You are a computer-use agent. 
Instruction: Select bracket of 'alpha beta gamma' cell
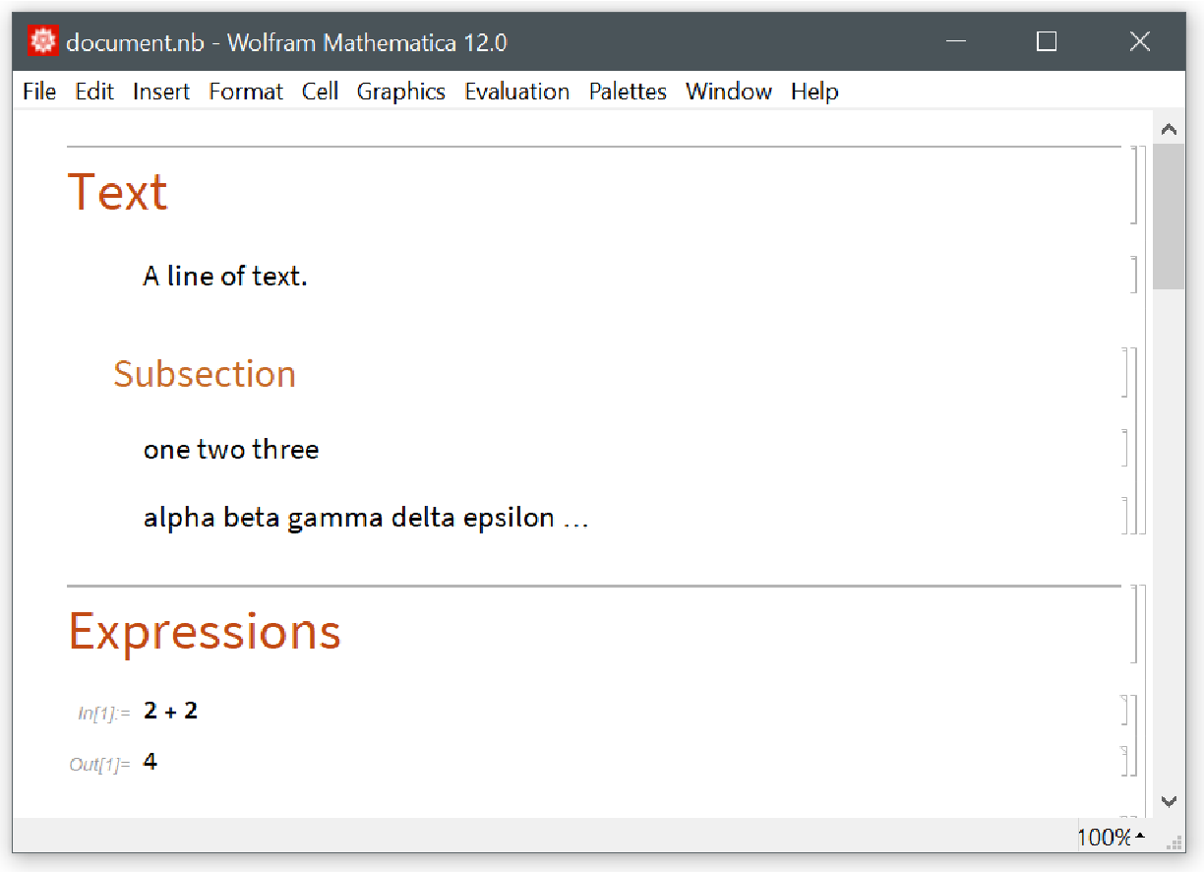[1124, 515]
